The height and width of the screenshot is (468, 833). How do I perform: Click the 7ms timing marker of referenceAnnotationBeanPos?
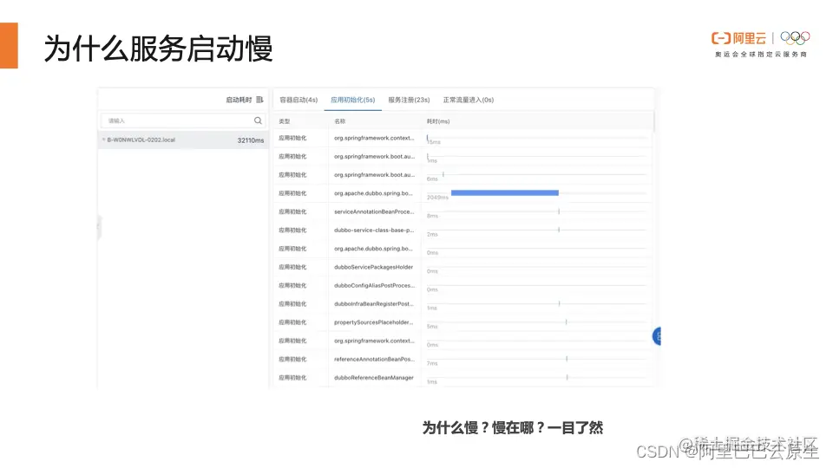pyautogui.click(x=567, y=359)
